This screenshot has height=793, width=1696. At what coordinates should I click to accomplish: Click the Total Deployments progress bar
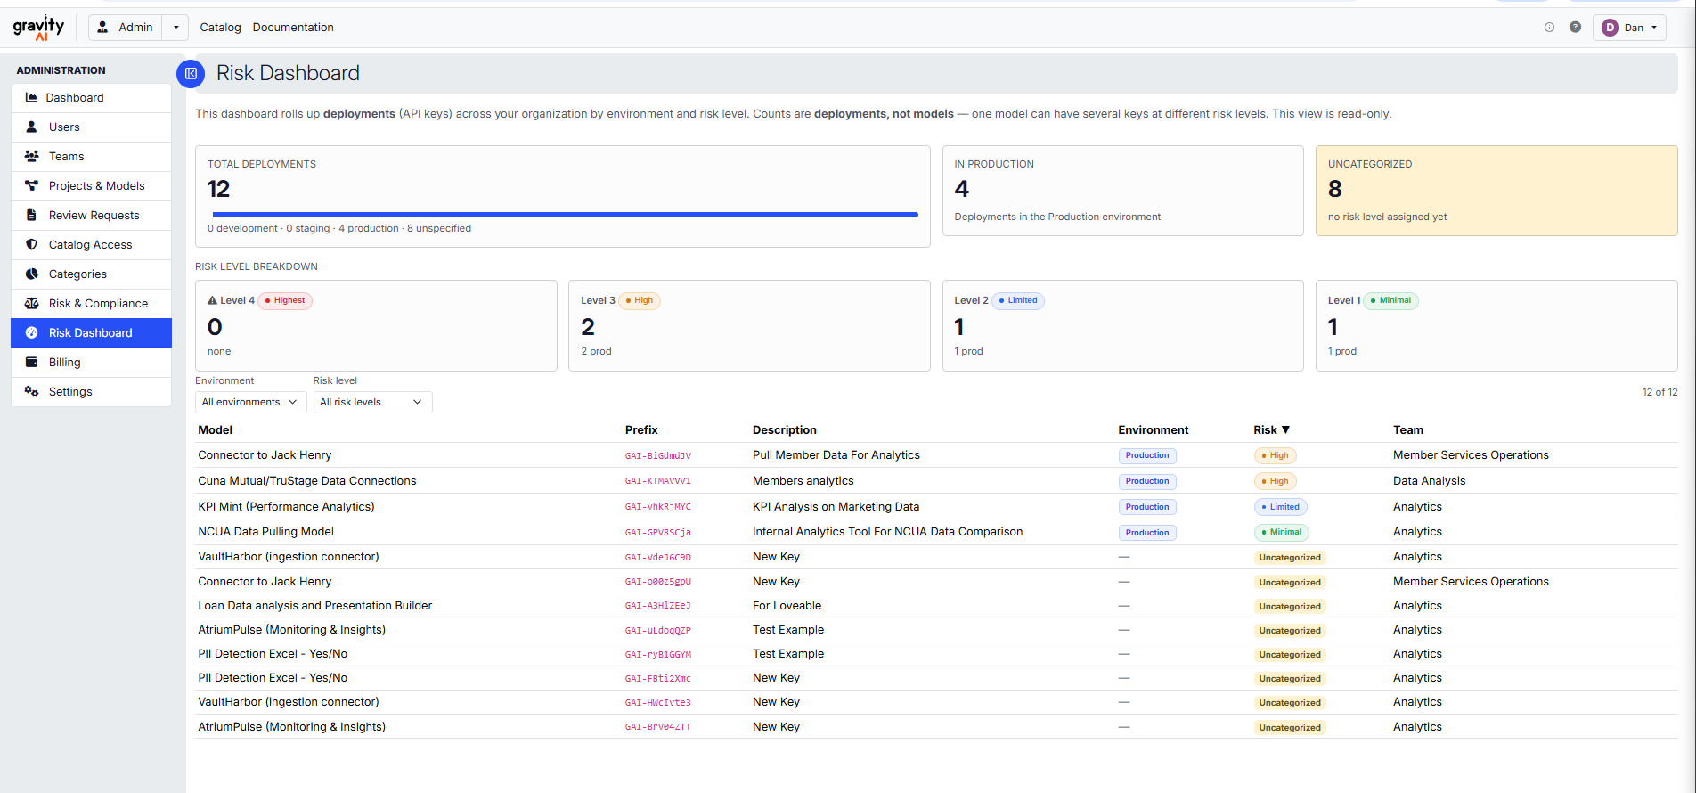point(565,215)
